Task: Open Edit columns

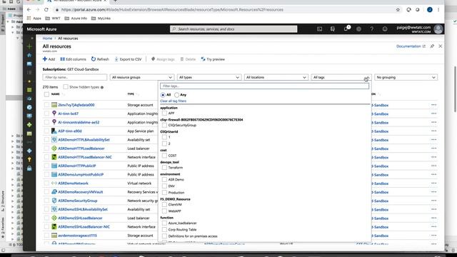Action: coord(73,59)
